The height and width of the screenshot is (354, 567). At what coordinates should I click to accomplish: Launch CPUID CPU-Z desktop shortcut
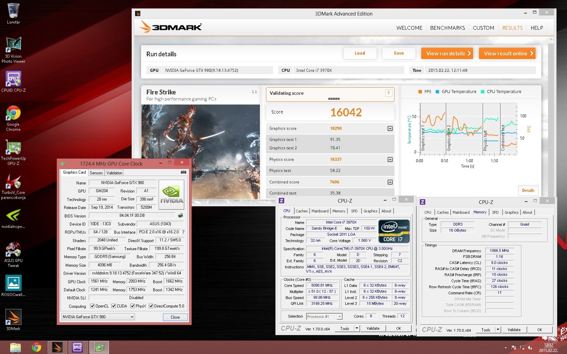coord(13,82)
